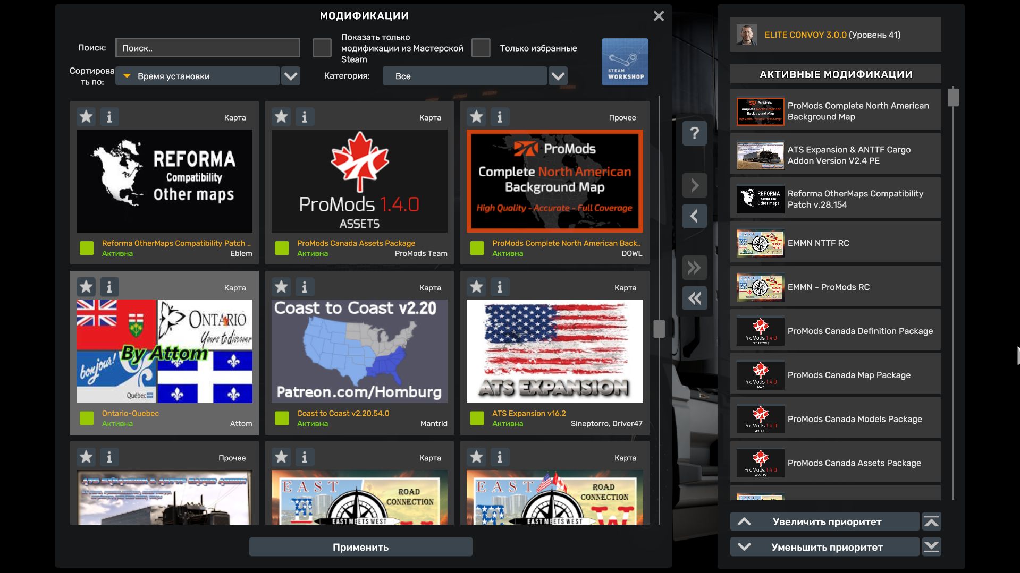Expand the category chevron button
Viewport: 1020px width, 573px height.
[558, 76]
